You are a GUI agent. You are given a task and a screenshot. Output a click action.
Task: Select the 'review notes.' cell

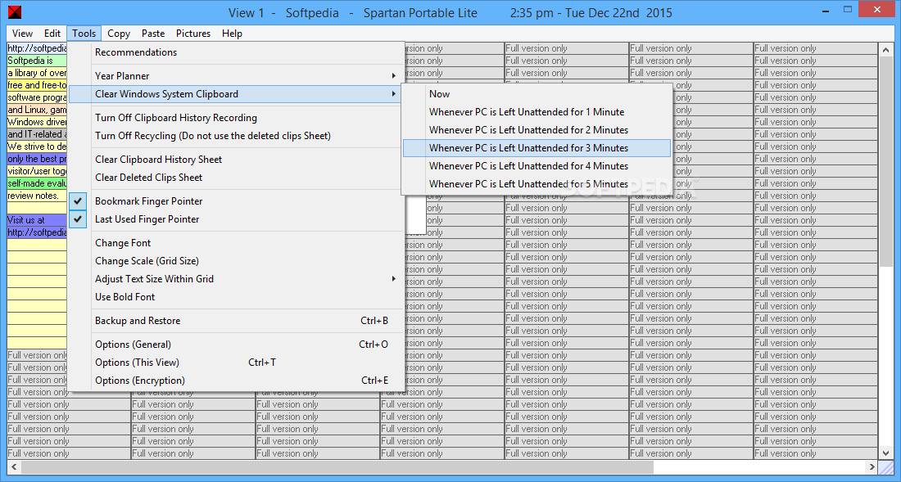pyautogui.click(x=37, y=196)
